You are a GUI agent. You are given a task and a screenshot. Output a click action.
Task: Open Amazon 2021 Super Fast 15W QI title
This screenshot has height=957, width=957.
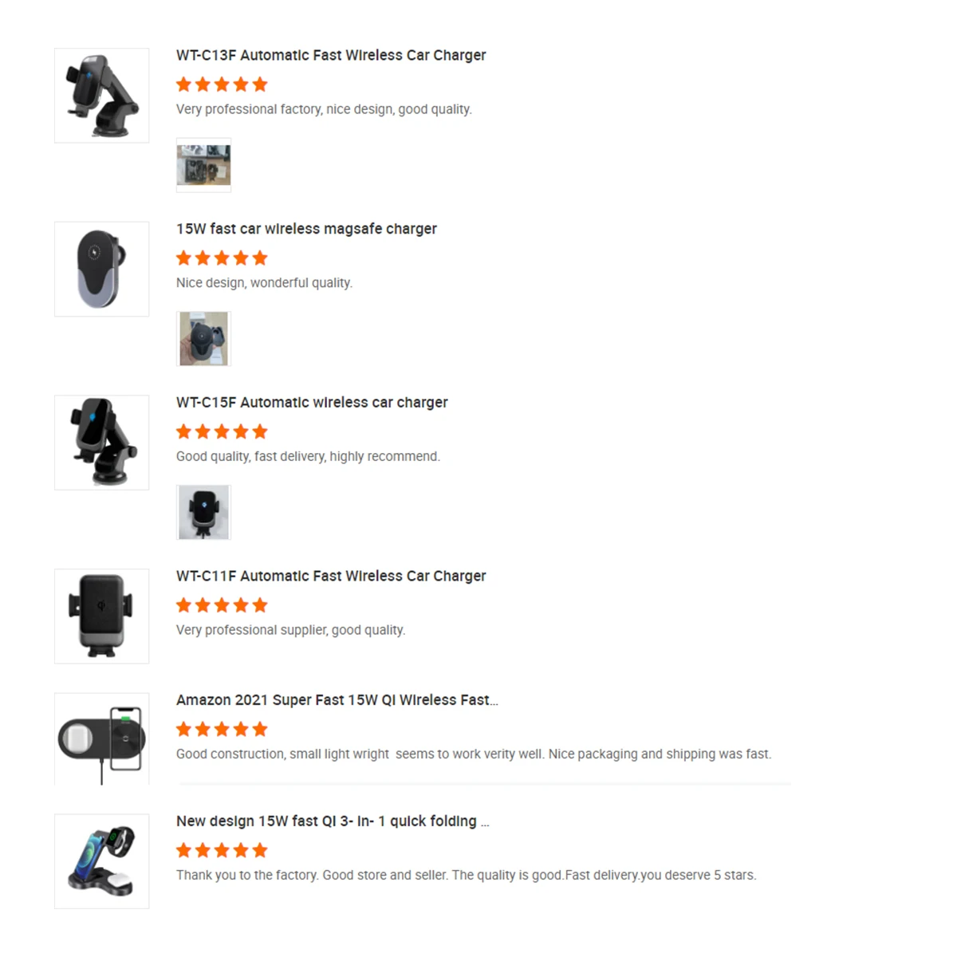337,699
